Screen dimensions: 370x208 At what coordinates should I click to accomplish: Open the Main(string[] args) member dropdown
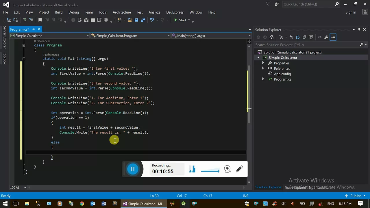coord(249,36)
